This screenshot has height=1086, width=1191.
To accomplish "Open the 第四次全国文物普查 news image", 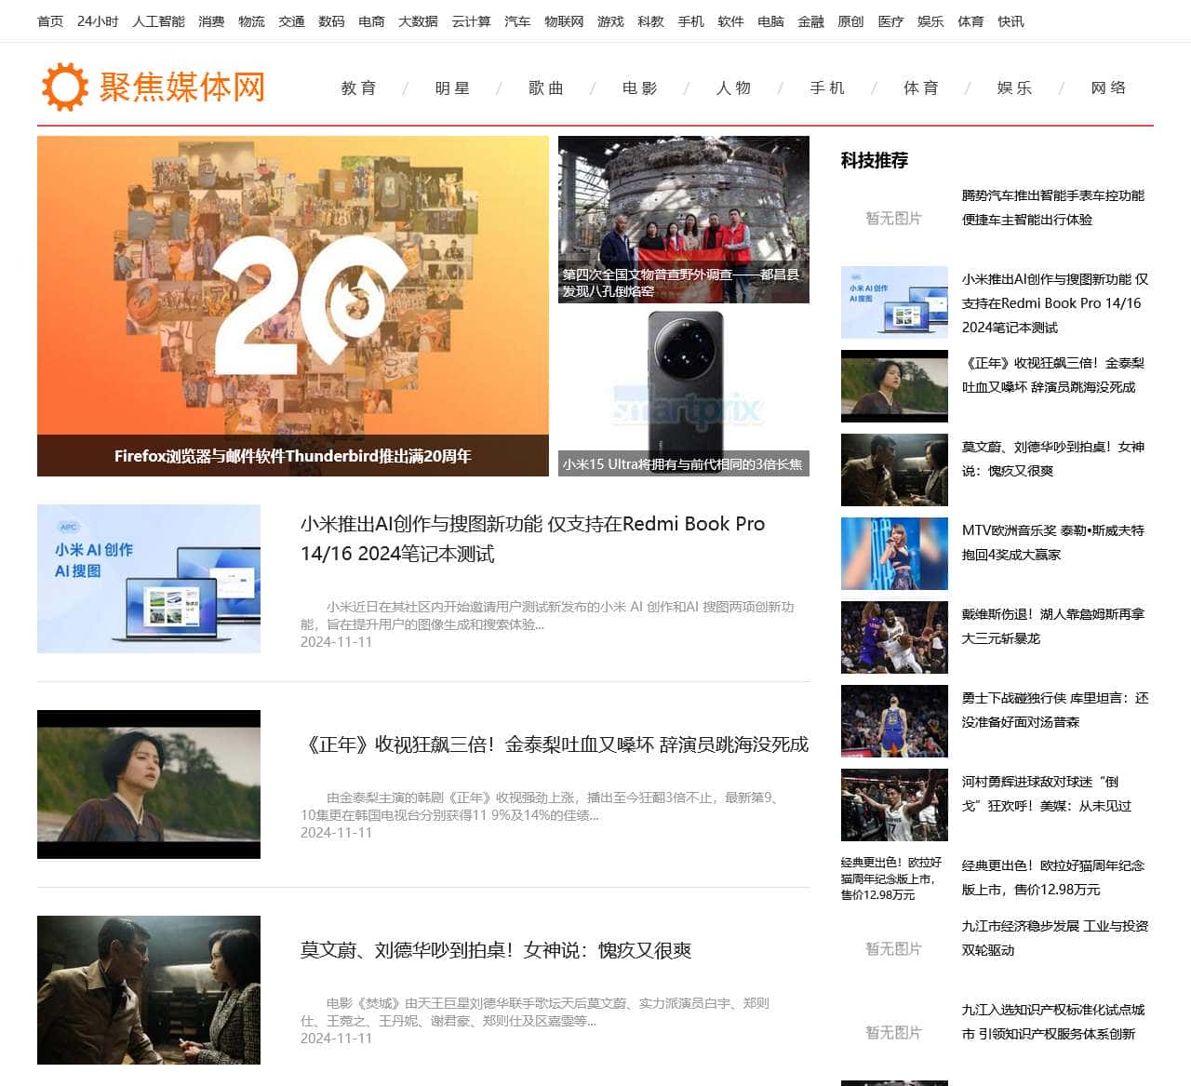I will click(684, 220).
